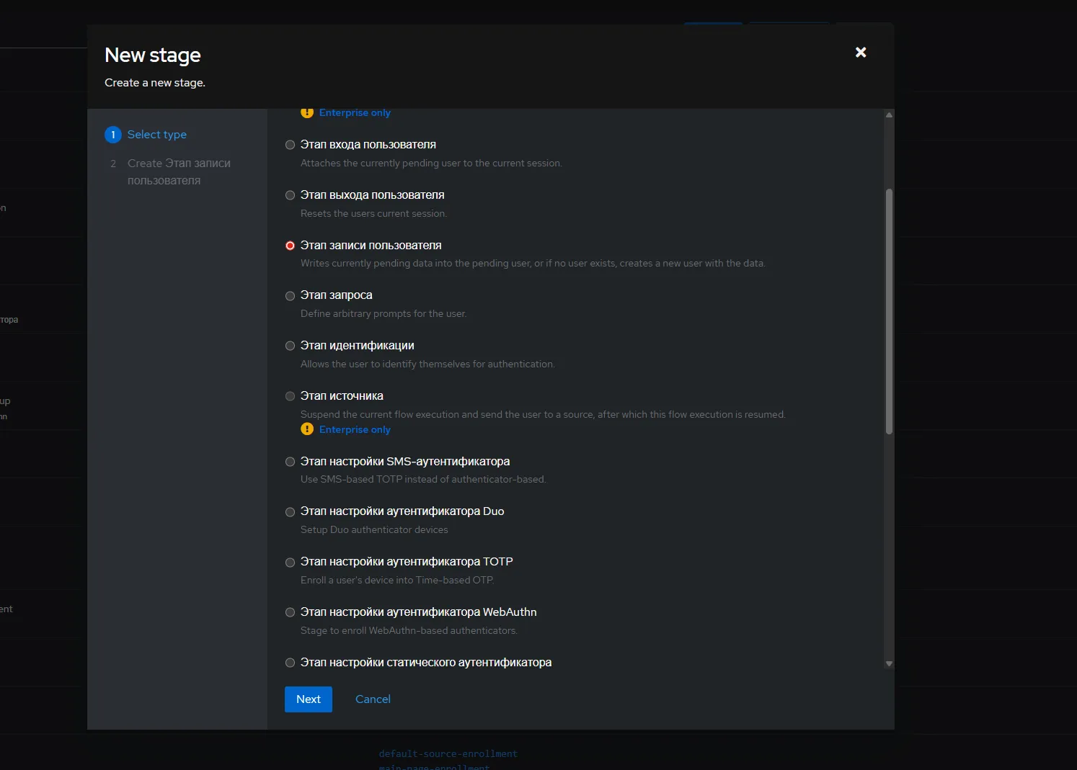Close the New stage dialog

pyautogui.click(x=860, y=53)
